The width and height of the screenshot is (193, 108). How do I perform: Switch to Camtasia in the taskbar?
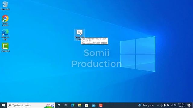coord(100,105)
